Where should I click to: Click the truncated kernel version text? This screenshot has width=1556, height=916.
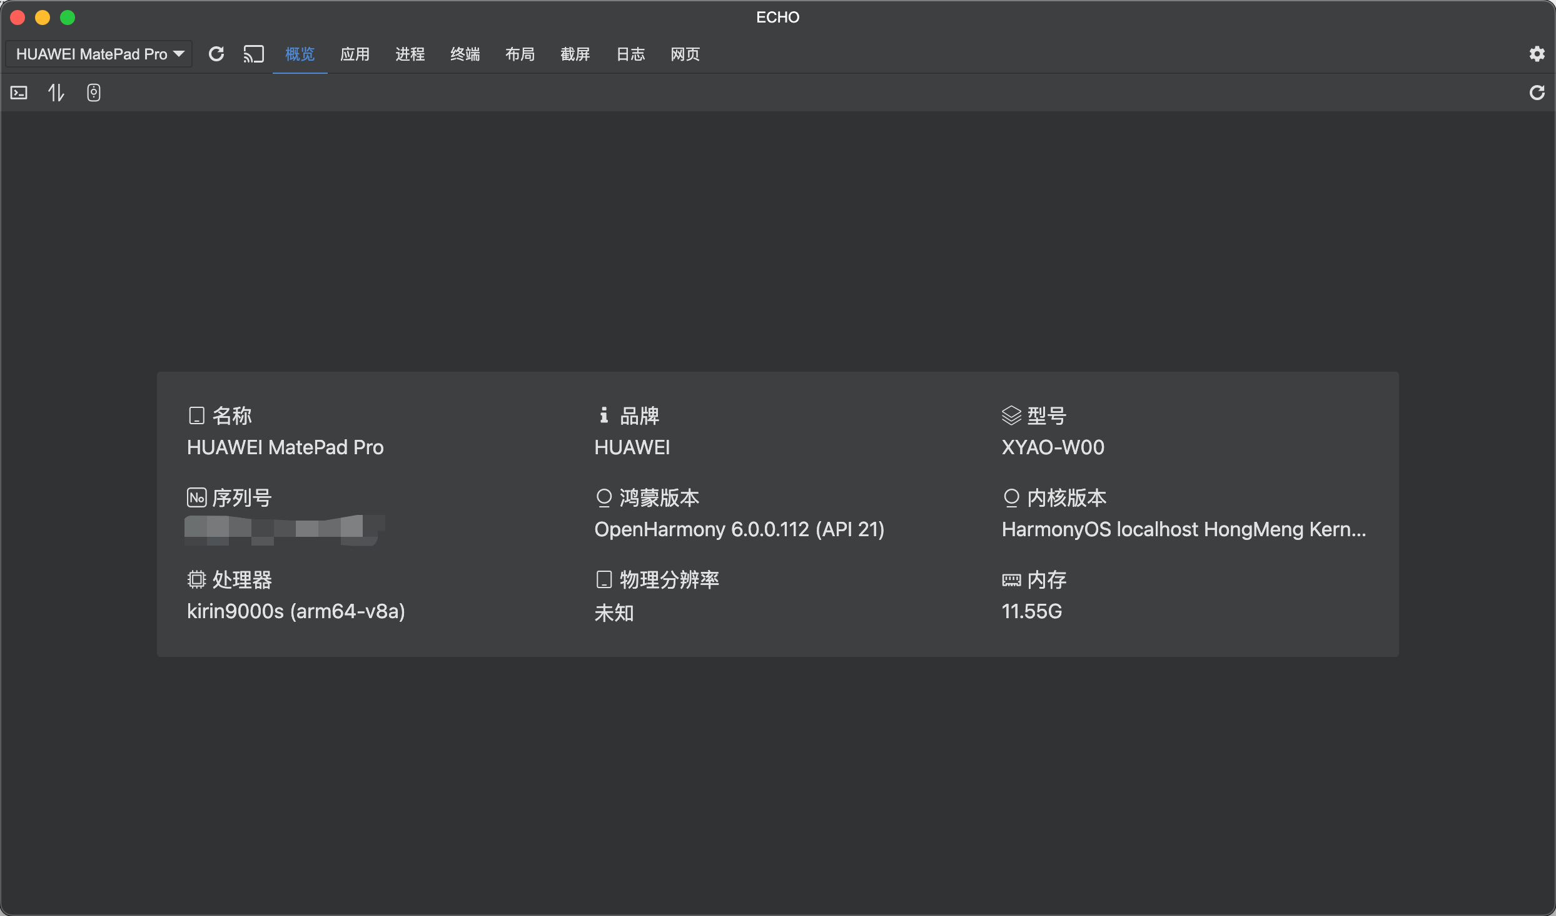click(1183, 529)
